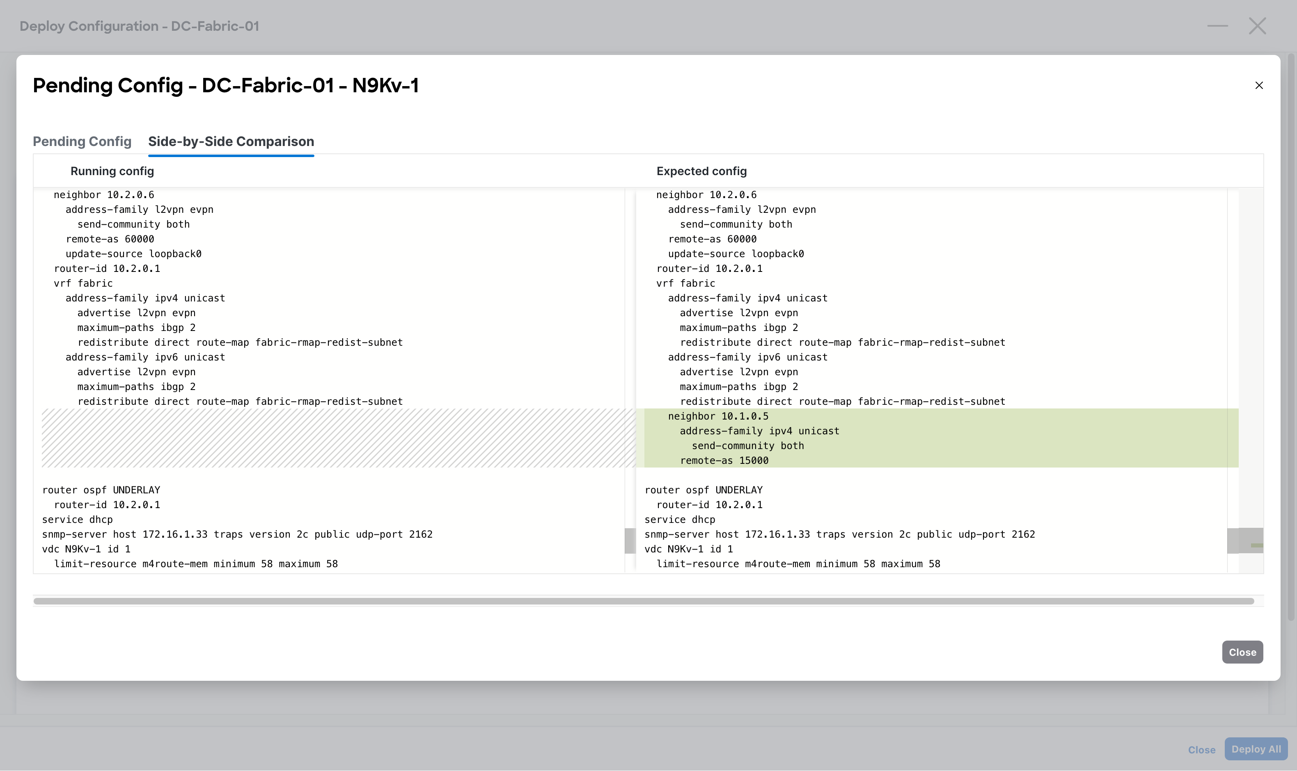Click "send-community both" in the green highlighted block
The width and height of the screenshot is (1297, 771).
[747, 446]
